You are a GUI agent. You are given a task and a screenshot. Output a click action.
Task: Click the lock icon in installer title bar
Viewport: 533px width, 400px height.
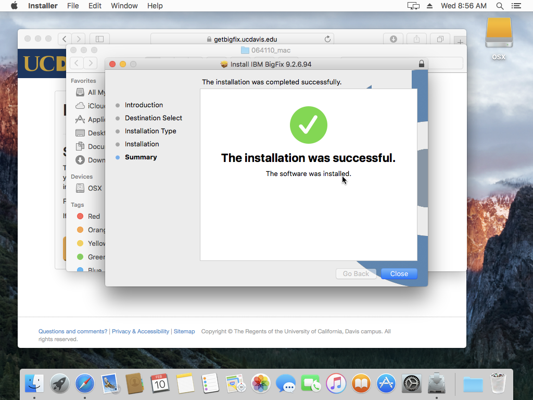pyautogui.click(x=422, y=64)
